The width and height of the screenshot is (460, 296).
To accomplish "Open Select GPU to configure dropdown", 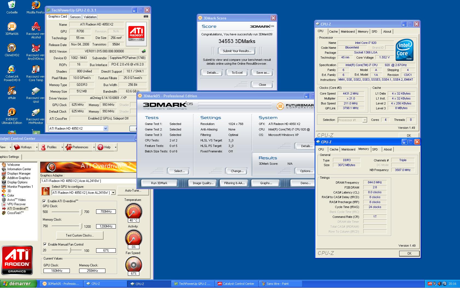I will 113,193.
